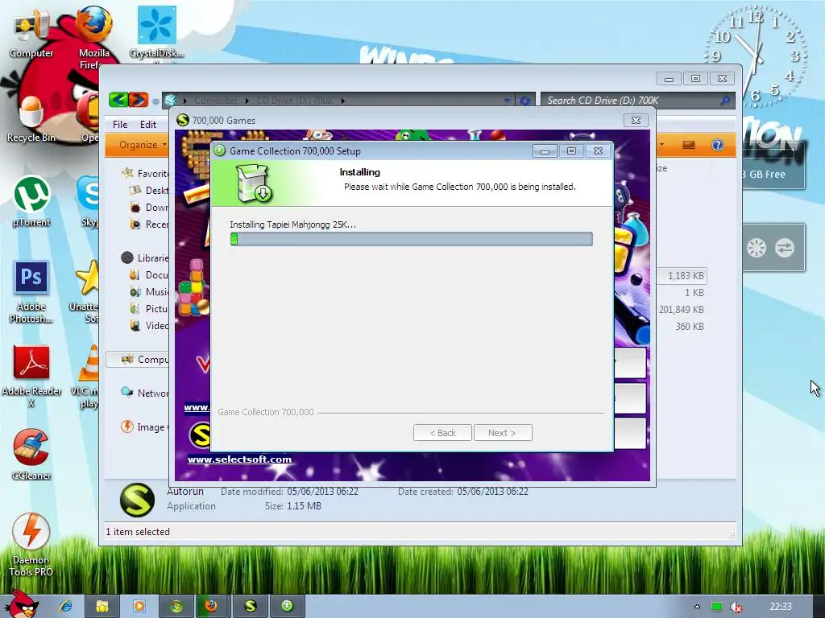Show hidden system tray icons

[697, 607]
